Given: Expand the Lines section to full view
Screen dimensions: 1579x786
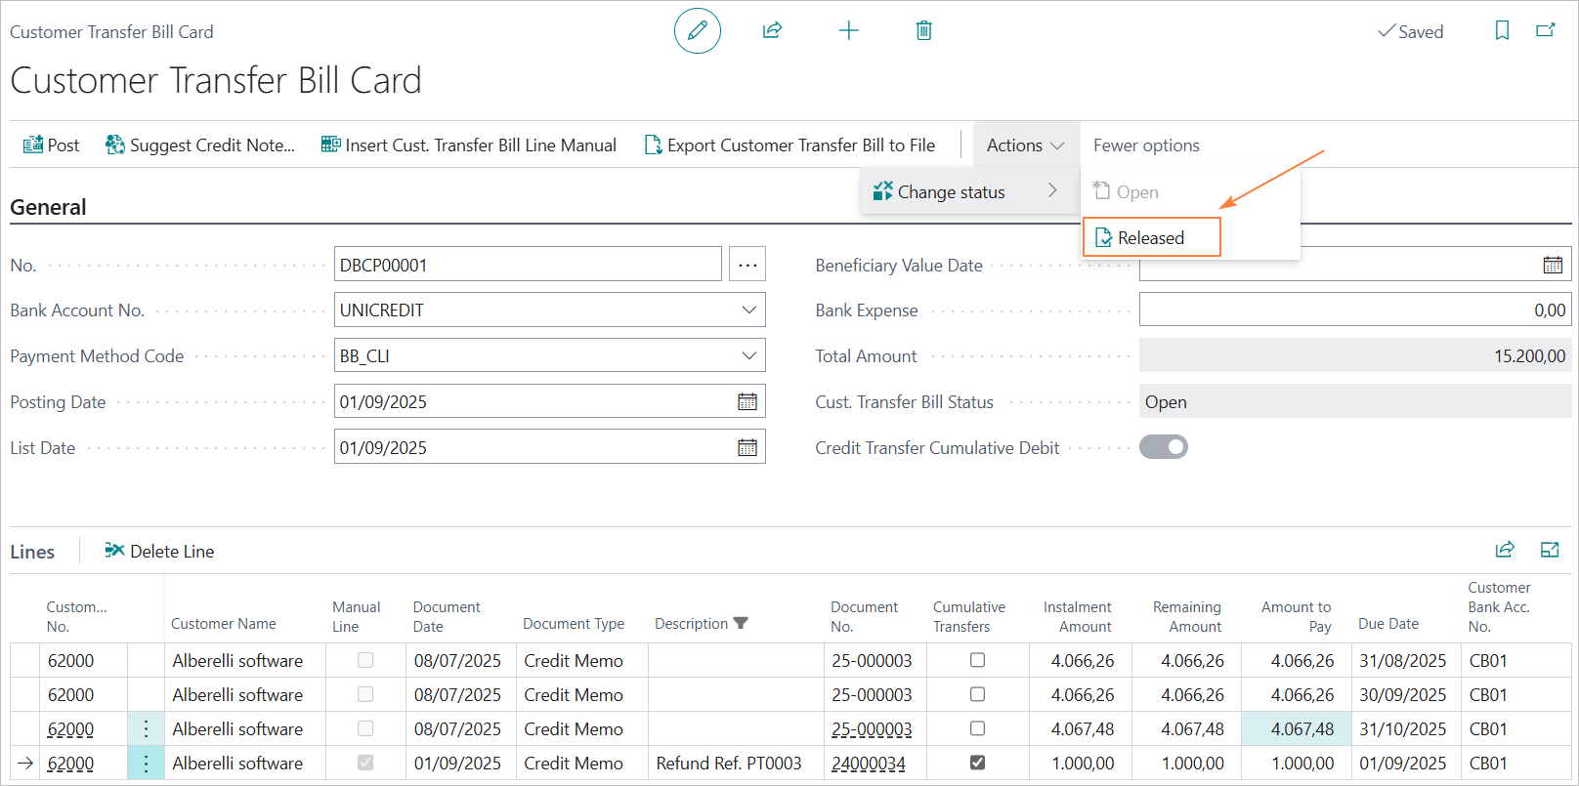Looking at the screenshot, I should [1549, 550].
